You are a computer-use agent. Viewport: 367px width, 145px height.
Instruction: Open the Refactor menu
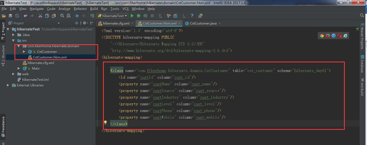pos(81,9)
